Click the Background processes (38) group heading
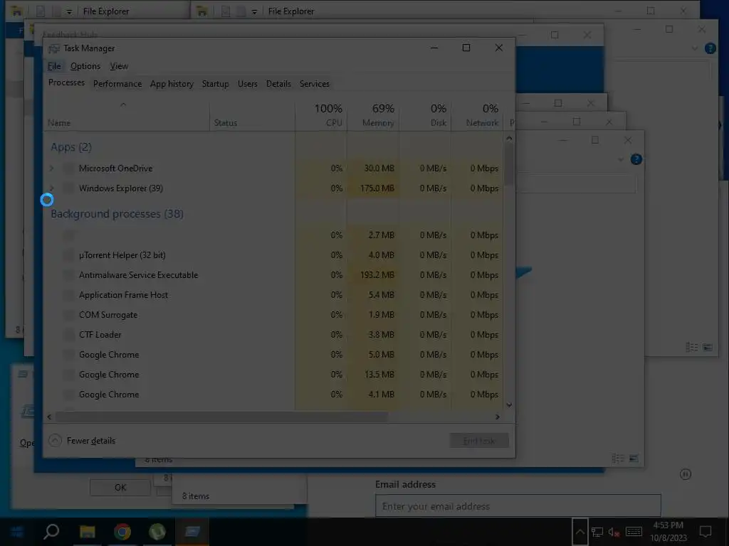Image resolution: width=729 pixels, height=546 pixels. tap(117, 214)
